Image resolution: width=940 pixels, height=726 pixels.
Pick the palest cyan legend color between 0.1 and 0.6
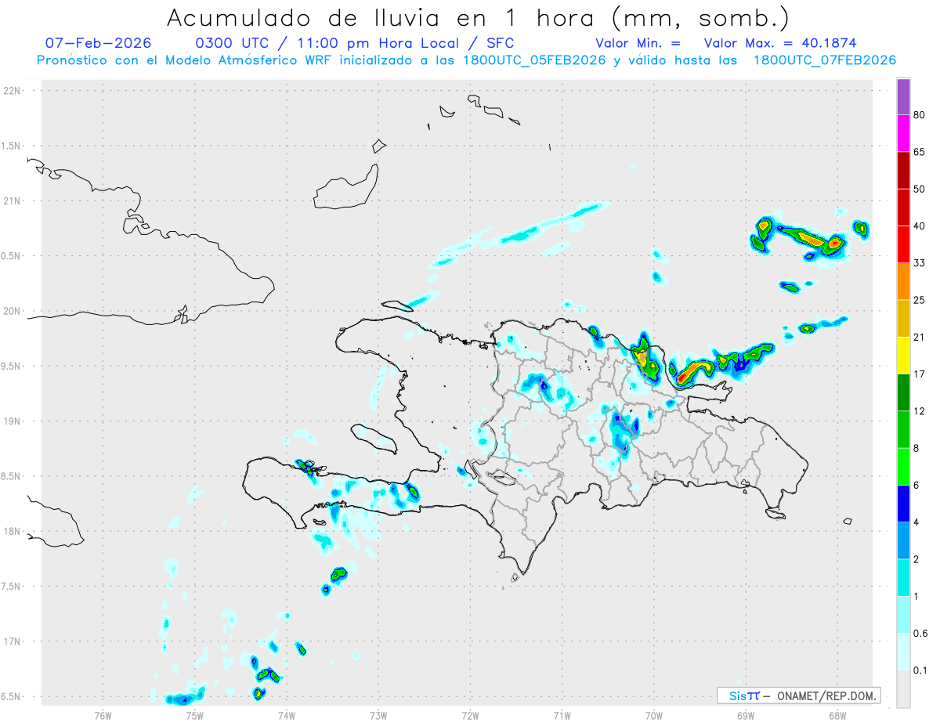click(x=903, y=651)
